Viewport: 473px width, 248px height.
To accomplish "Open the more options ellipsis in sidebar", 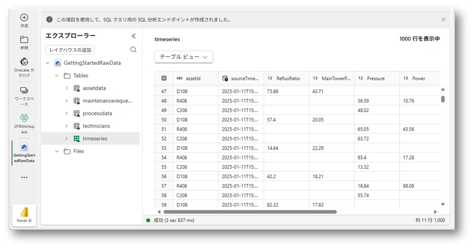I will [x=24, y=177].
